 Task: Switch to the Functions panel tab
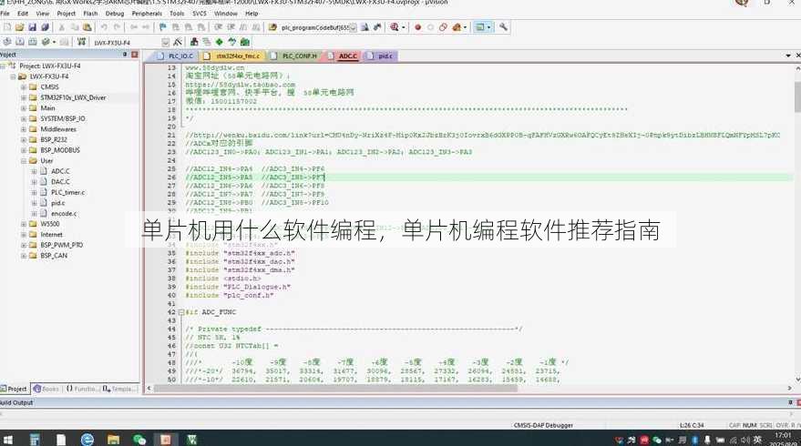click(x=81, y=389)
